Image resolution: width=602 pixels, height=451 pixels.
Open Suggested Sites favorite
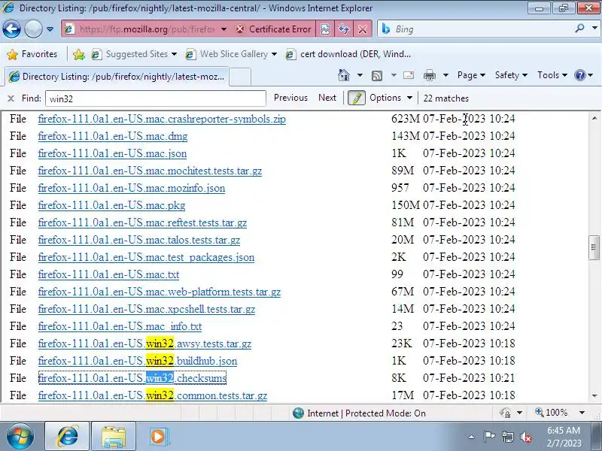coord(134,54)
